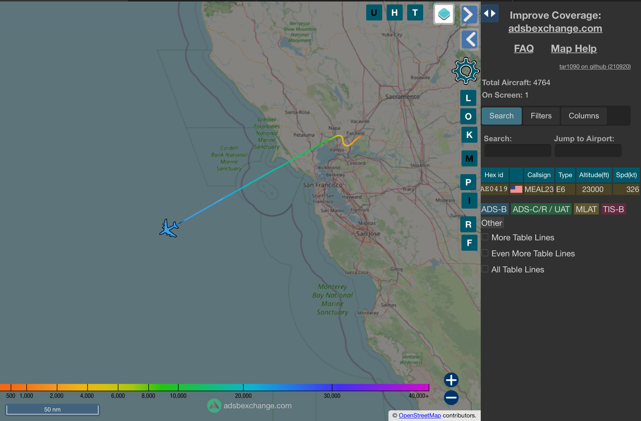Screen dimensions: 641x421
Task: Sort table by Altitude(ft) column
Action: 594,175
